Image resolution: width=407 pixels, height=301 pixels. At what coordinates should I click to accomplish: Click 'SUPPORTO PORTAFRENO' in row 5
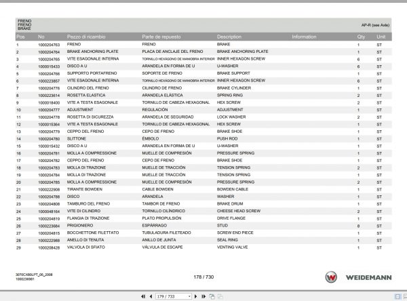92,73
